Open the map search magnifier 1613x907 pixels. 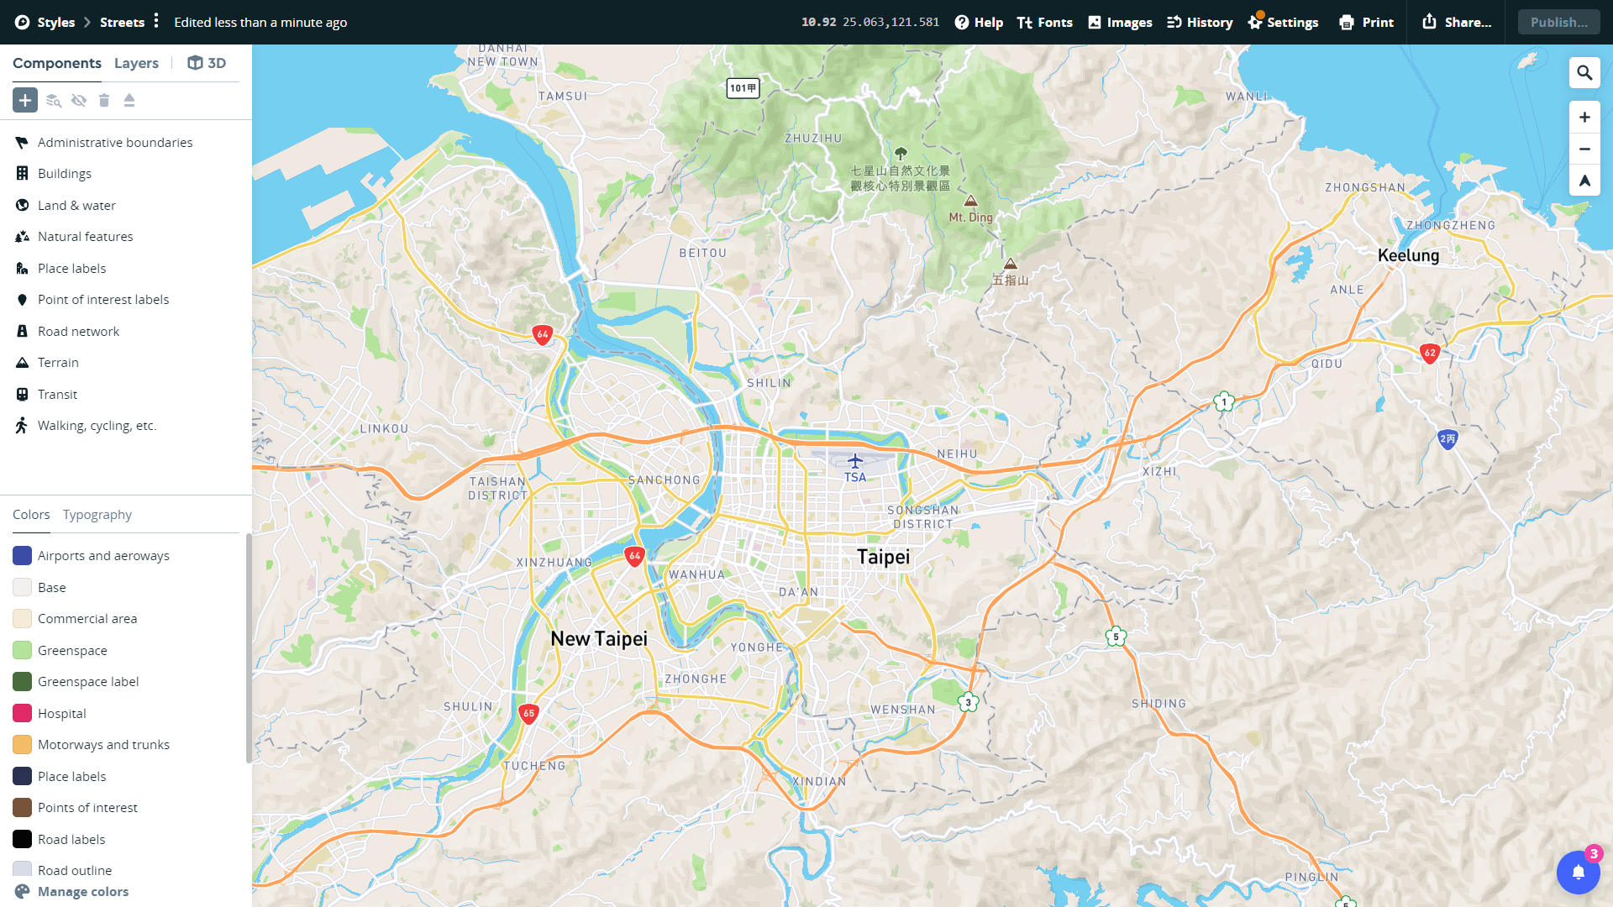[x=1584, y=73]
